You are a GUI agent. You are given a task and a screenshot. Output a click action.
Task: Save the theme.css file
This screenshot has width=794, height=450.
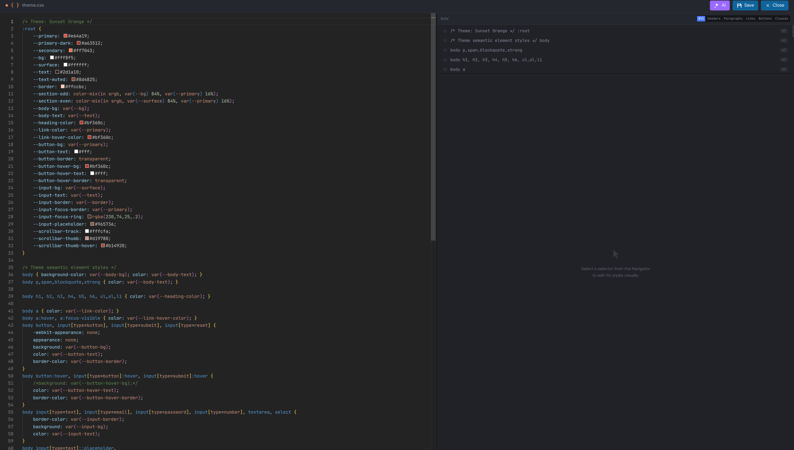coord(745,5)
